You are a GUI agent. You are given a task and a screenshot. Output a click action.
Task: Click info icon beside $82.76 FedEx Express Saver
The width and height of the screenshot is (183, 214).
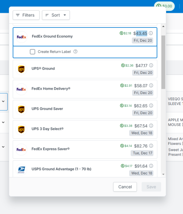point(151,146)
